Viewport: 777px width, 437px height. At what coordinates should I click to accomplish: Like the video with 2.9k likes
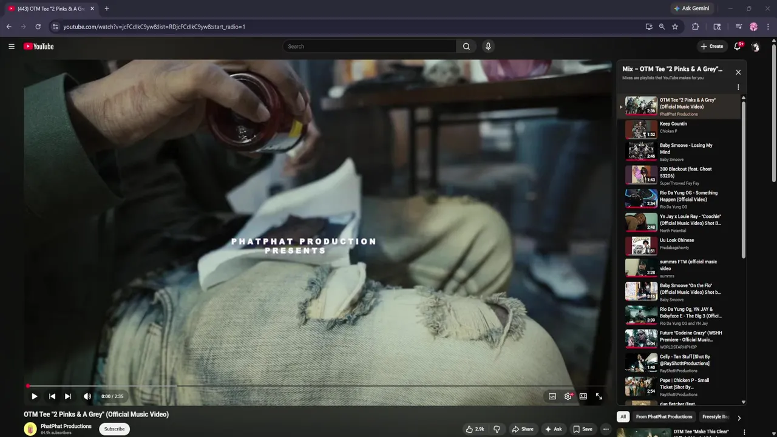[475, 429]
